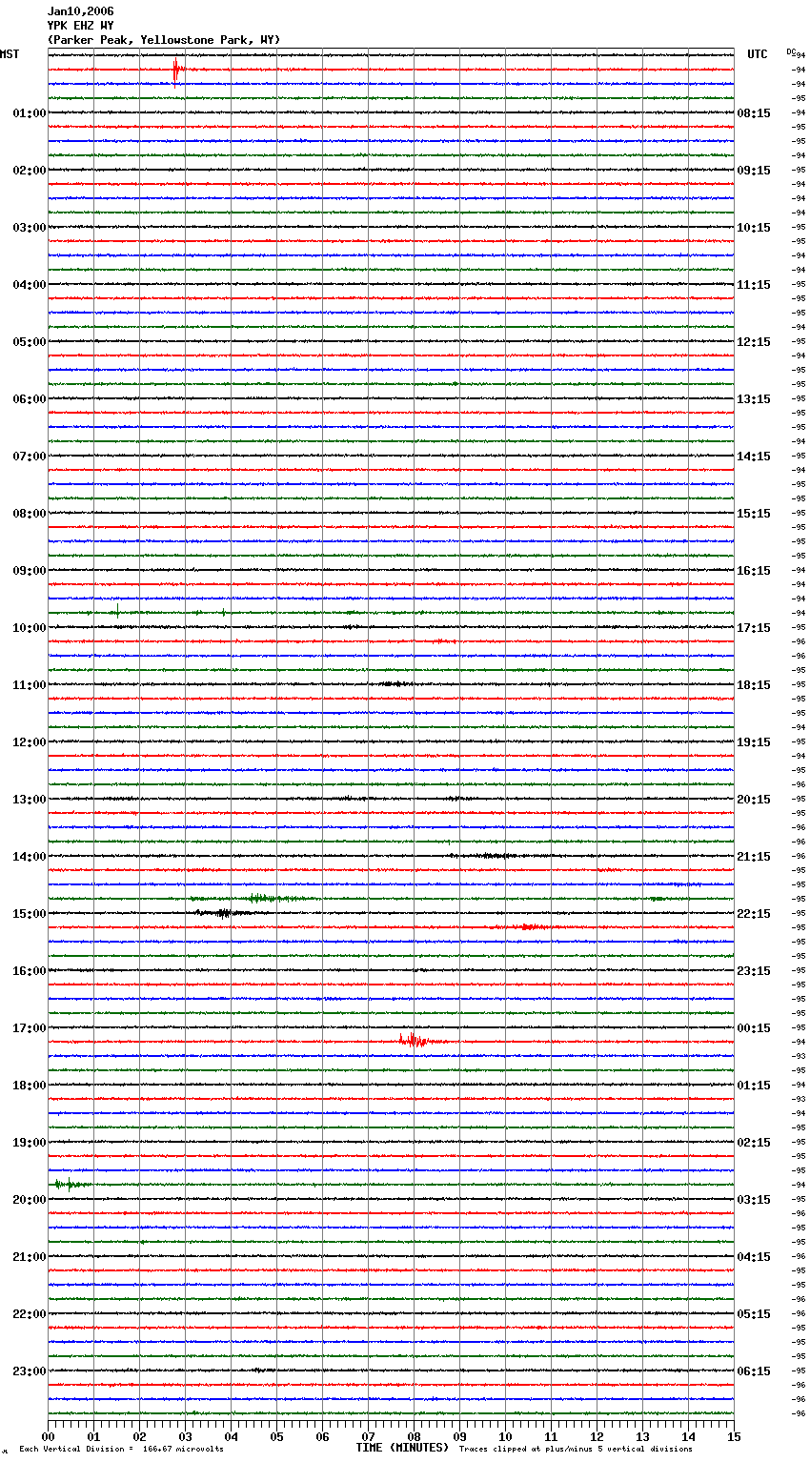Click minute 08 on the bottom axis
The image size is (810, 1462).
pyautogui.click(x=414, y=1436)
